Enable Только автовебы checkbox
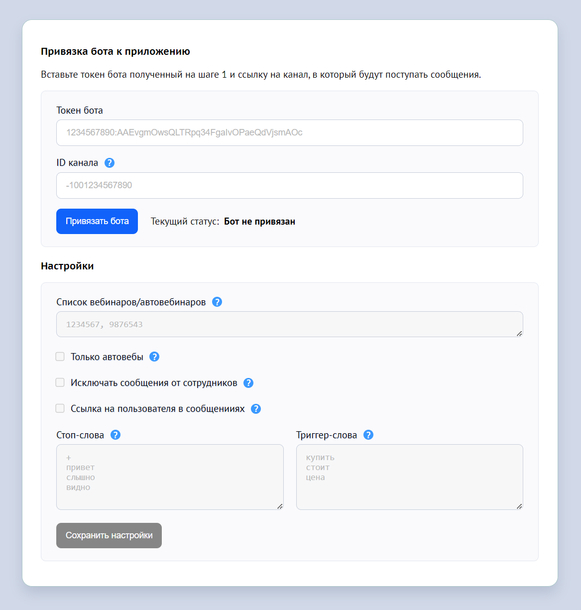 tap(60, 357)
